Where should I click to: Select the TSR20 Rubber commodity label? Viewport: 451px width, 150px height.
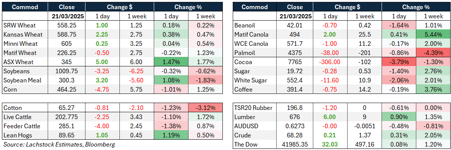[x=254, y=108]
